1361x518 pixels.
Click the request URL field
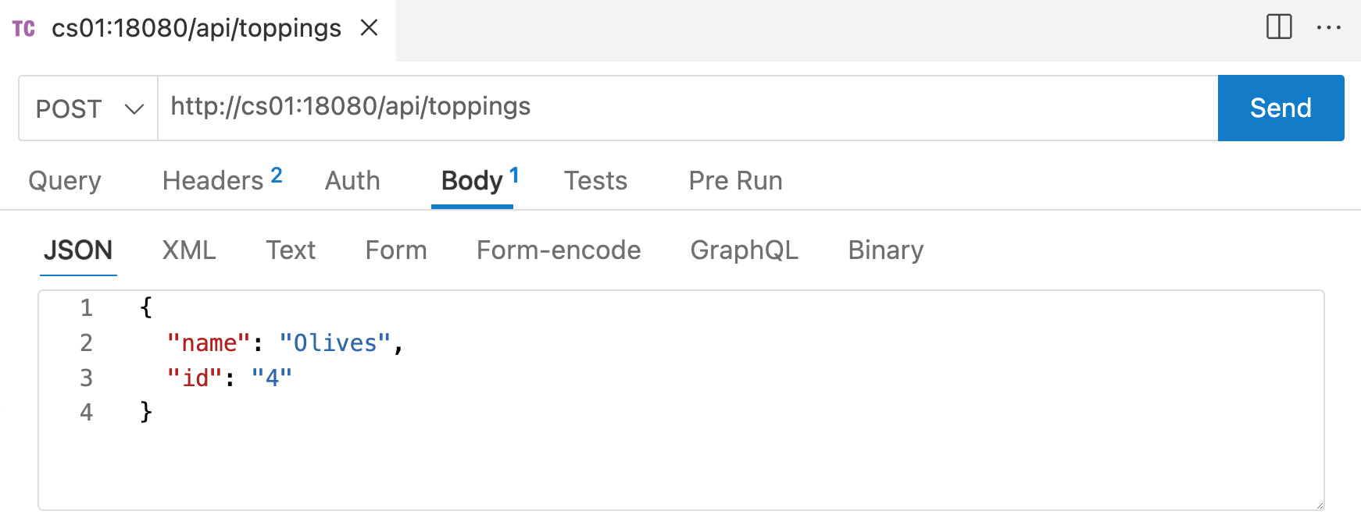(x=688, y=108)
